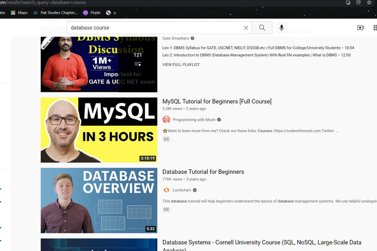The image size is (377, 251).
Task: Open Database Tutorial for Beginners title
Action: (203, 172)
